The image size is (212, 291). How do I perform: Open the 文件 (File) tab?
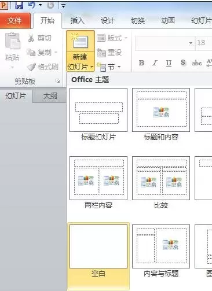tap(14, 20)
